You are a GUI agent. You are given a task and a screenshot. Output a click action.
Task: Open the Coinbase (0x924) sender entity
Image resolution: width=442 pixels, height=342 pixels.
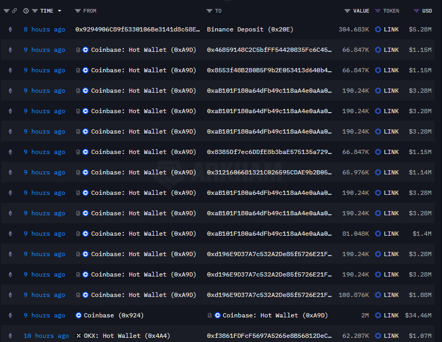[114, 315]
